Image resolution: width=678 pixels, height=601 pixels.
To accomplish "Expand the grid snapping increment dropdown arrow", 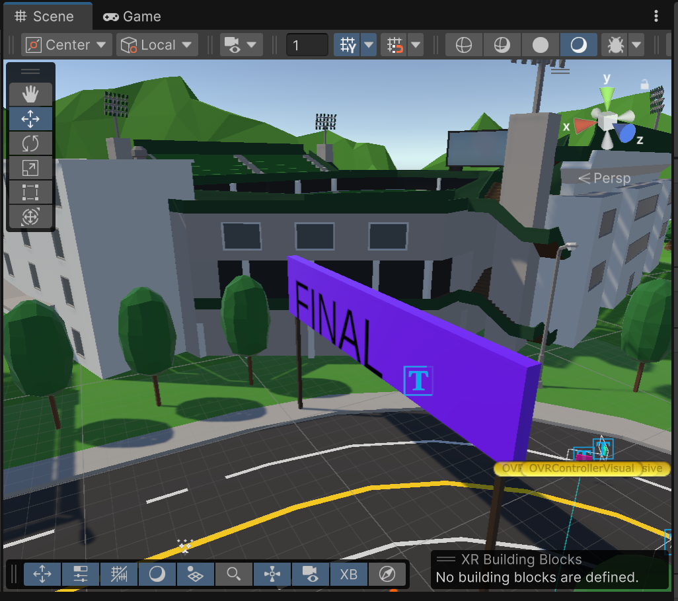I will pos(416,45).
